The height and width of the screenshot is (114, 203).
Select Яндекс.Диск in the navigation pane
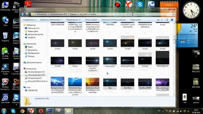(33, 31)
